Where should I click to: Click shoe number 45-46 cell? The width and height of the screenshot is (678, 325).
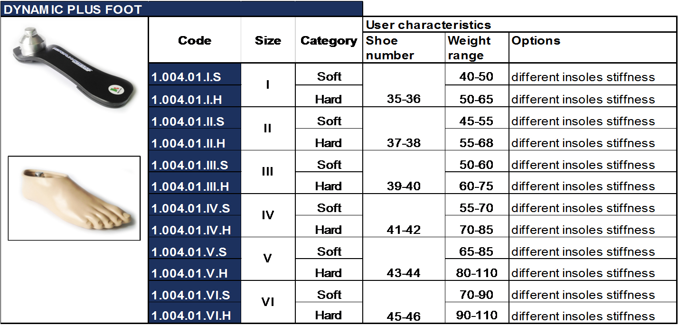click(404, 316)
